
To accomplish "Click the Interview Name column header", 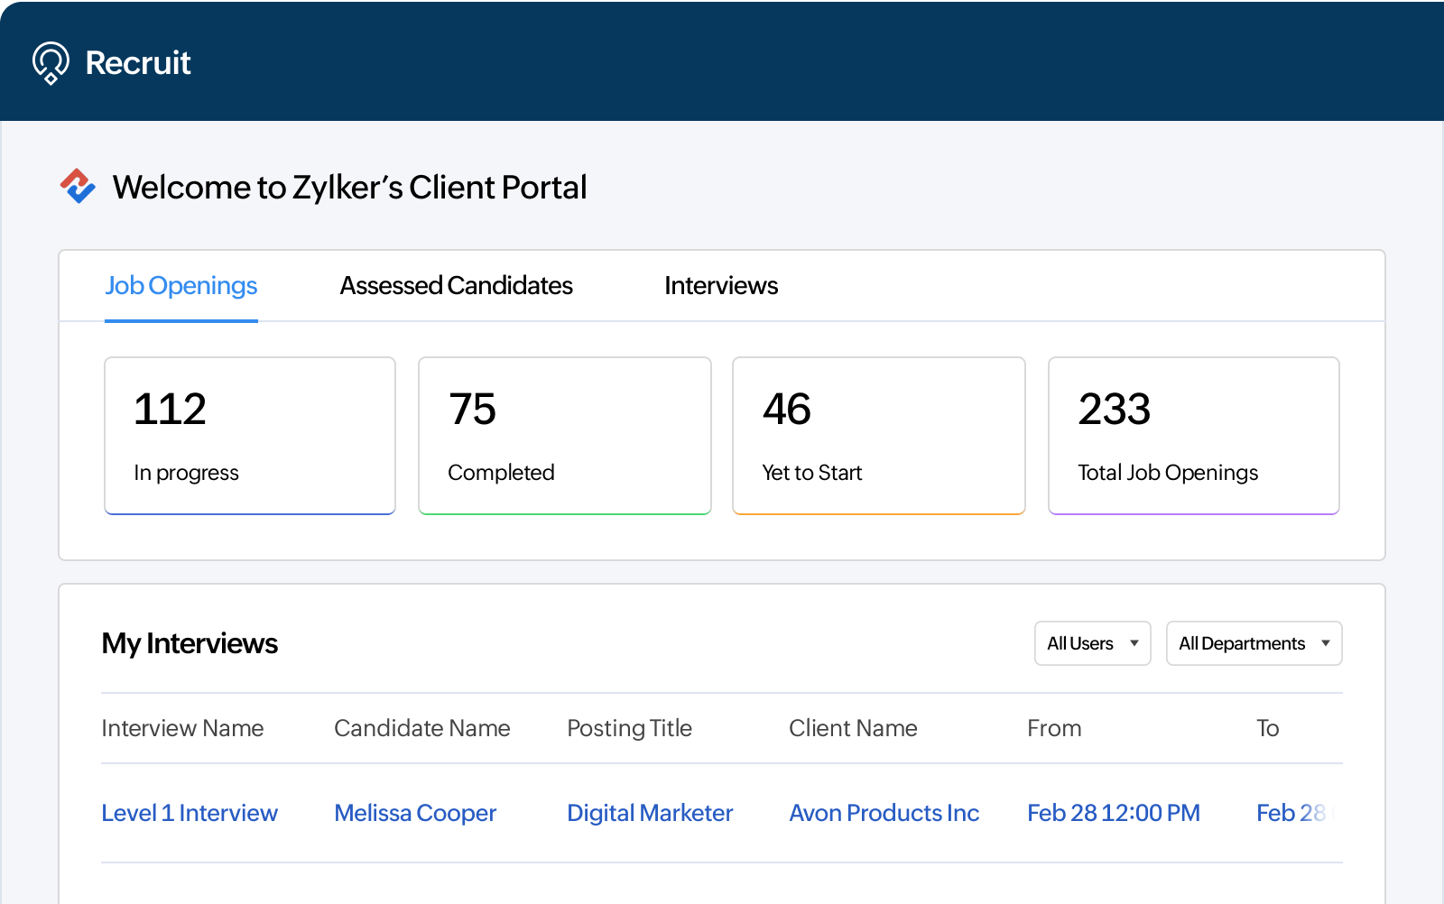I will pos(182,728).
